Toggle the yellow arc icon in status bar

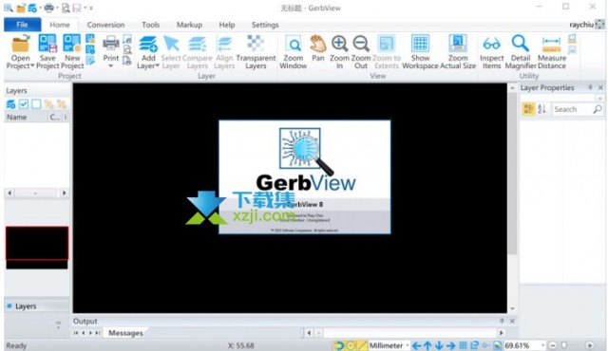point(339,345)
